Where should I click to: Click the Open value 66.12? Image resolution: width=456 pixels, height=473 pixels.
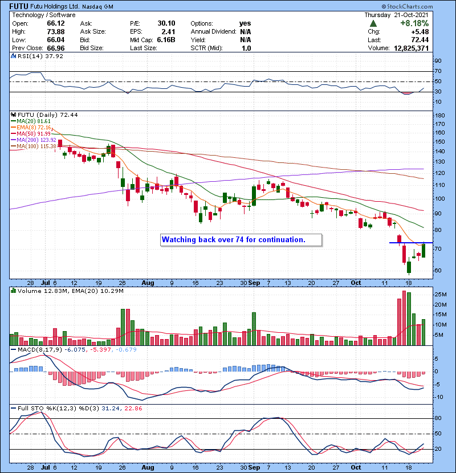pos(56,23)
